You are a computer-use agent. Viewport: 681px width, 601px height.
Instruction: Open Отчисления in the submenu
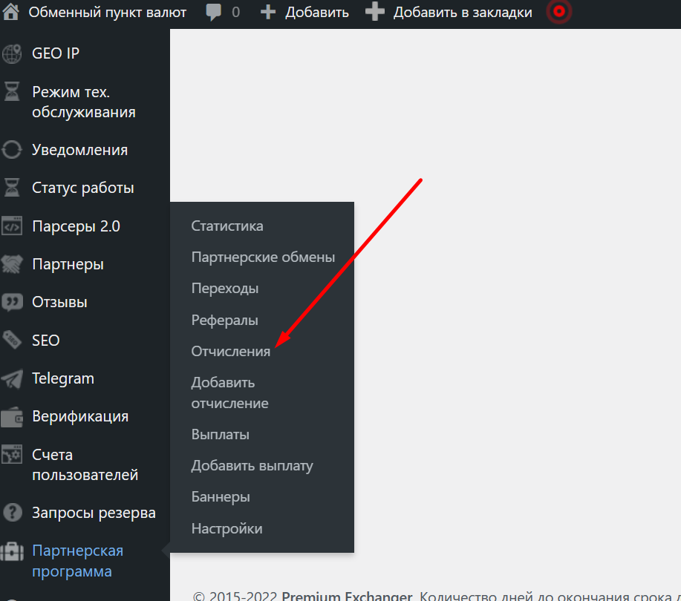click(231, 352)
